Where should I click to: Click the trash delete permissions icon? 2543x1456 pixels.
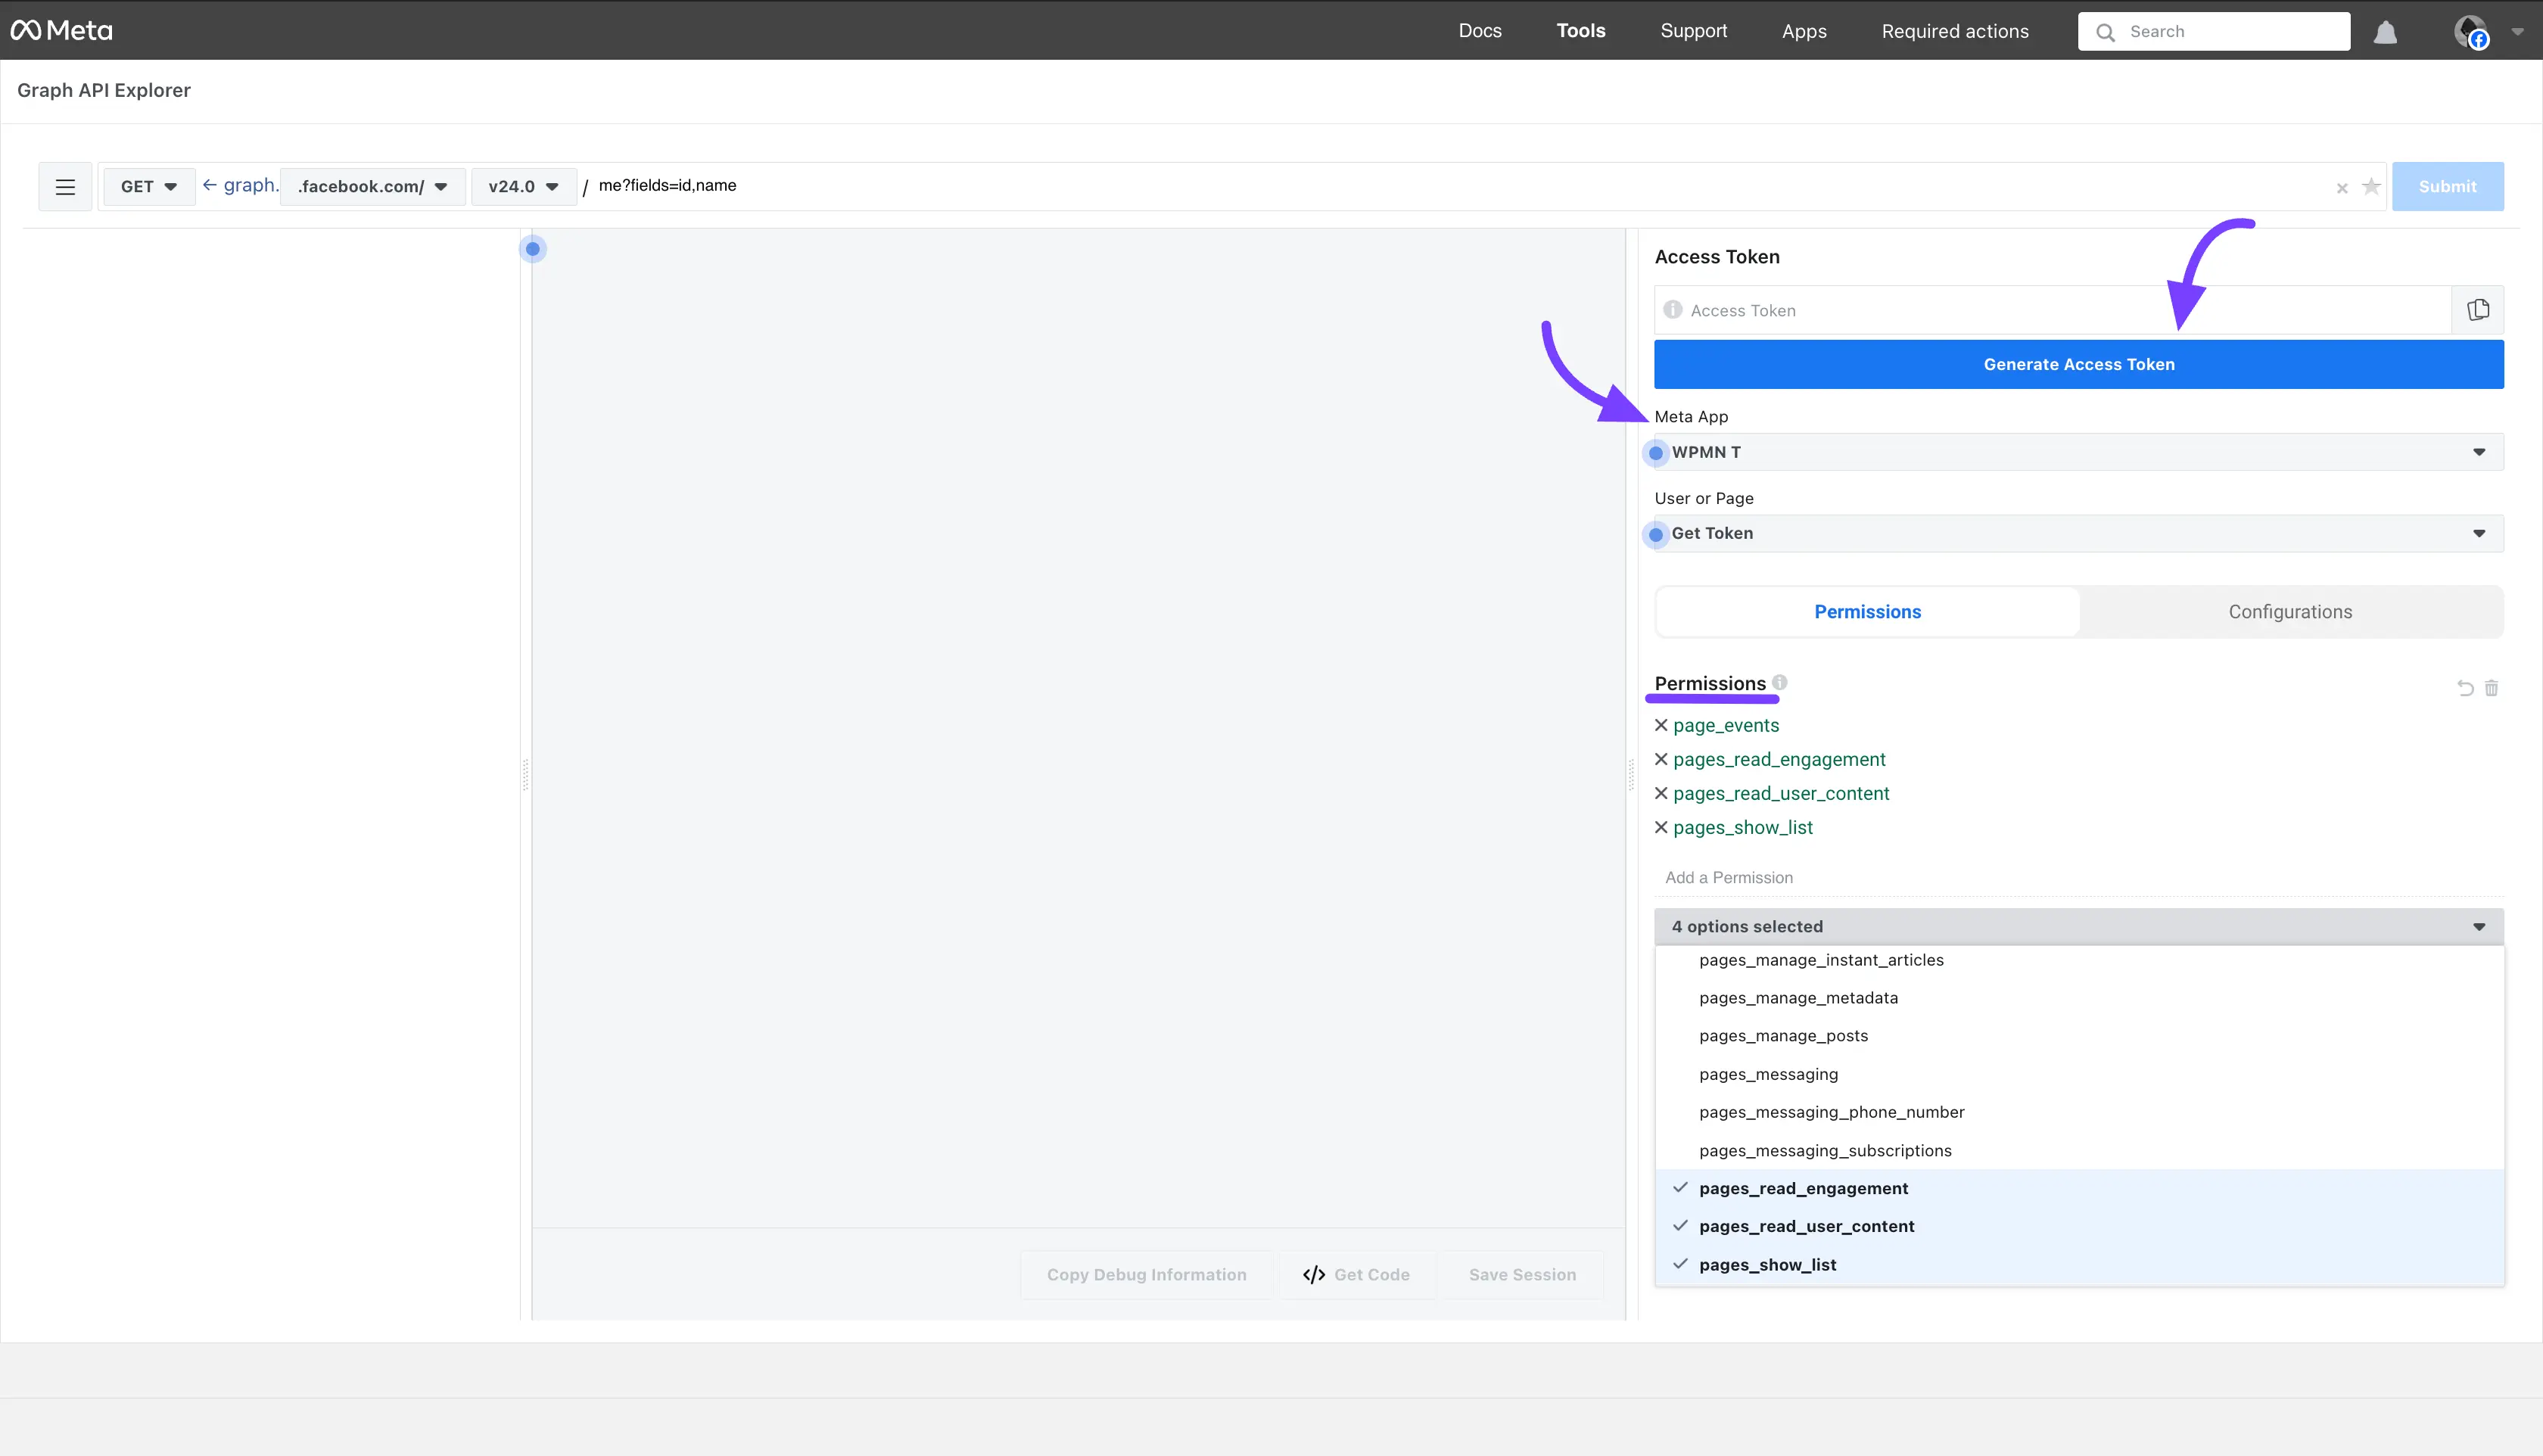click(x=2491, y=688)
